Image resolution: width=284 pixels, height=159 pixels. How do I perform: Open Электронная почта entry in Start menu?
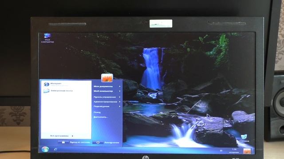point(58,91)
